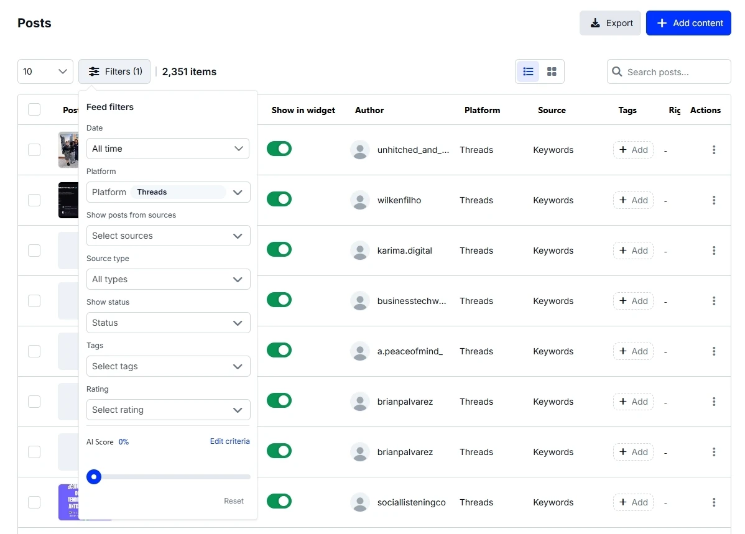Click the Add content button

coord(688,23)
